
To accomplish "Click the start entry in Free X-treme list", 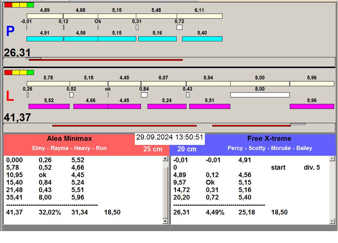I will [278, 167].
